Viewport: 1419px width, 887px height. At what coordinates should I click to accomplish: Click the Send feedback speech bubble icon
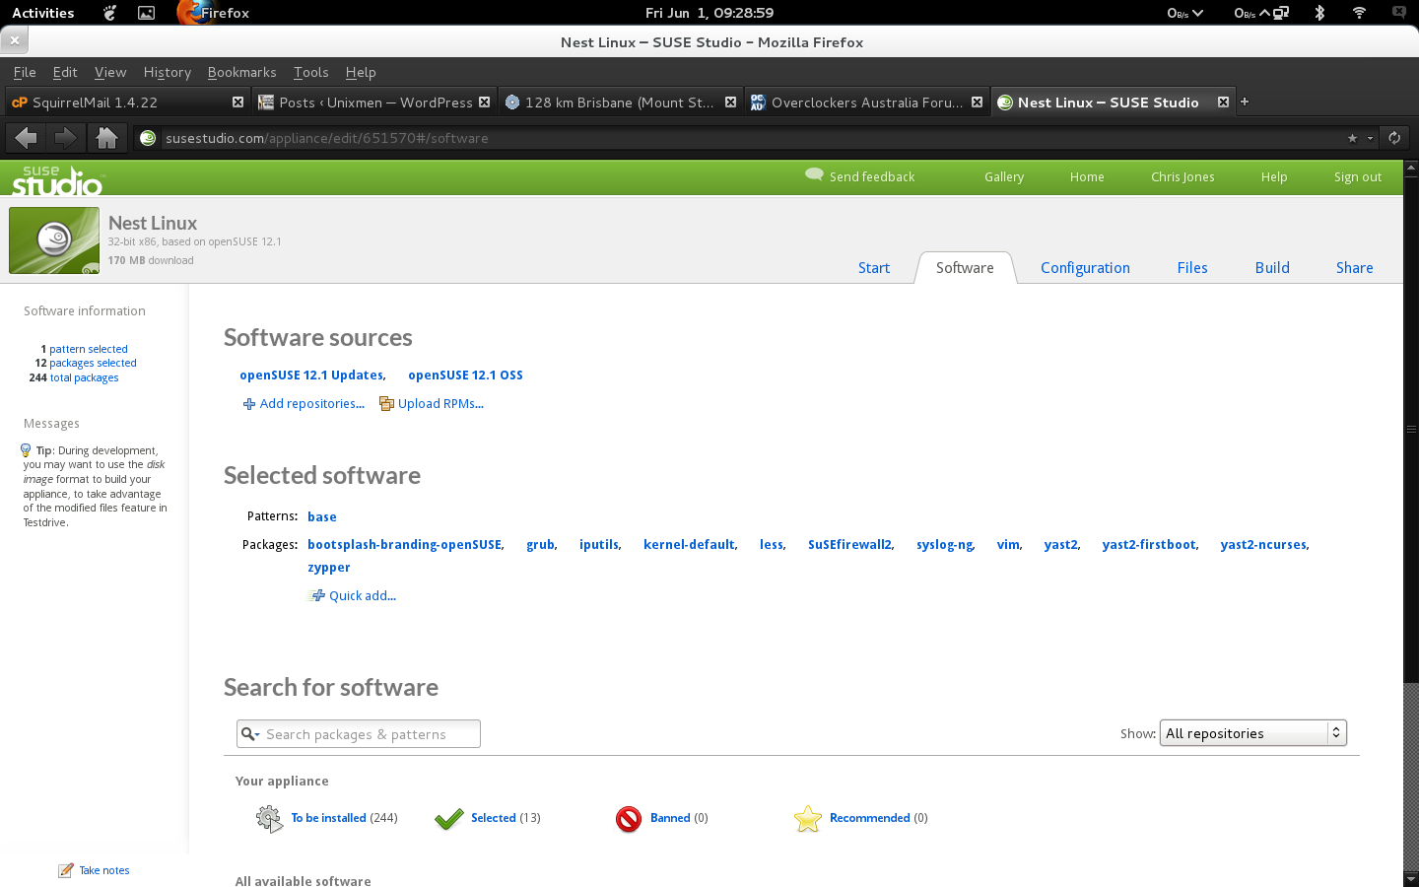814,174
